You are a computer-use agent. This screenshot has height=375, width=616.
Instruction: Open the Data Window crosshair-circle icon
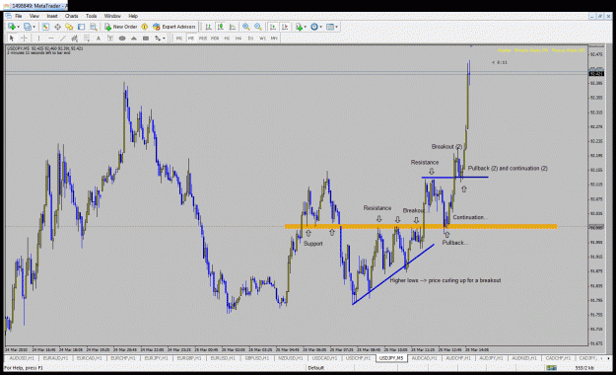[57, 27]
